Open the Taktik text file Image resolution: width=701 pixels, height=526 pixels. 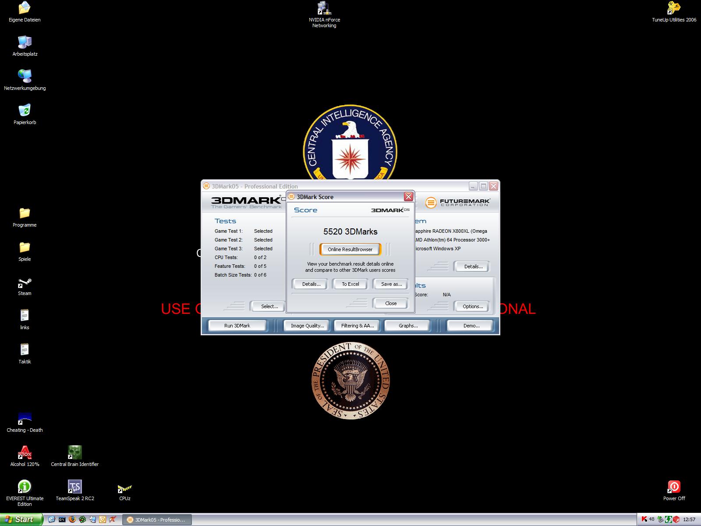tap(25, 354)
